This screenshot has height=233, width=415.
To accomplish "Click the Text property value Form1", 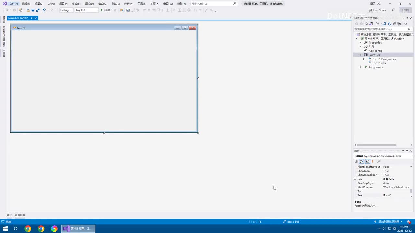I will pyautogui.click(x=396, y=195).
